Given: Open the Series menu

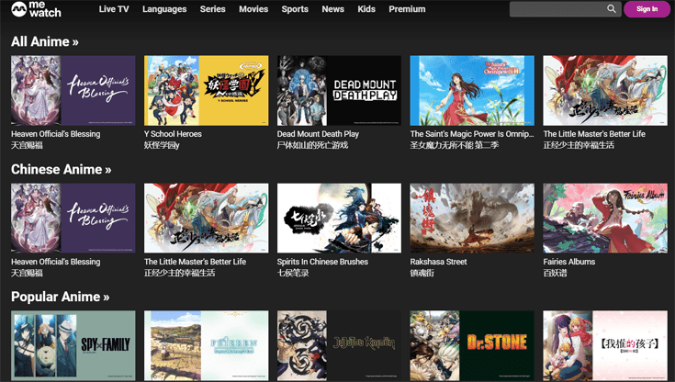Looking at the screenshot, I should [x=213, y=9].
